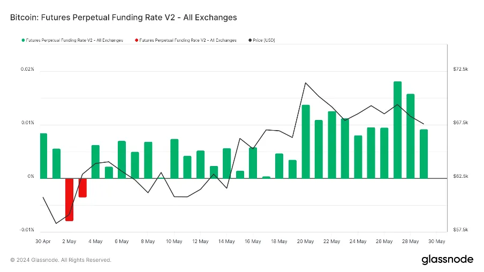Click the 0.02% left axis label
The image size is (484, 272).
click(27, 69)
